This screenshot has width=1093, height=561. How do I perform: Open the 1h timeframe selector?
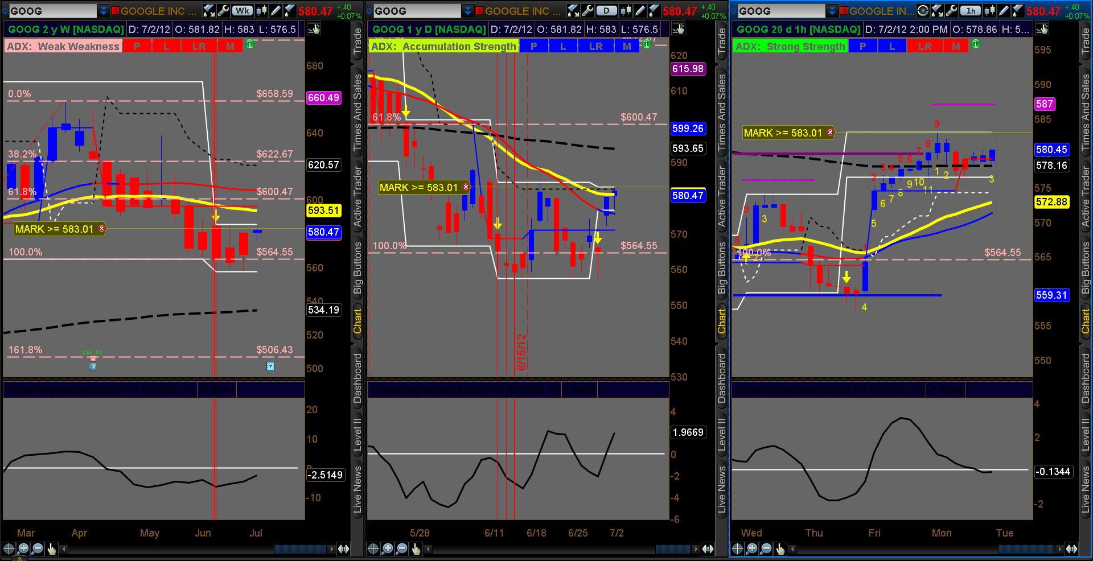[x=971, y=10]
